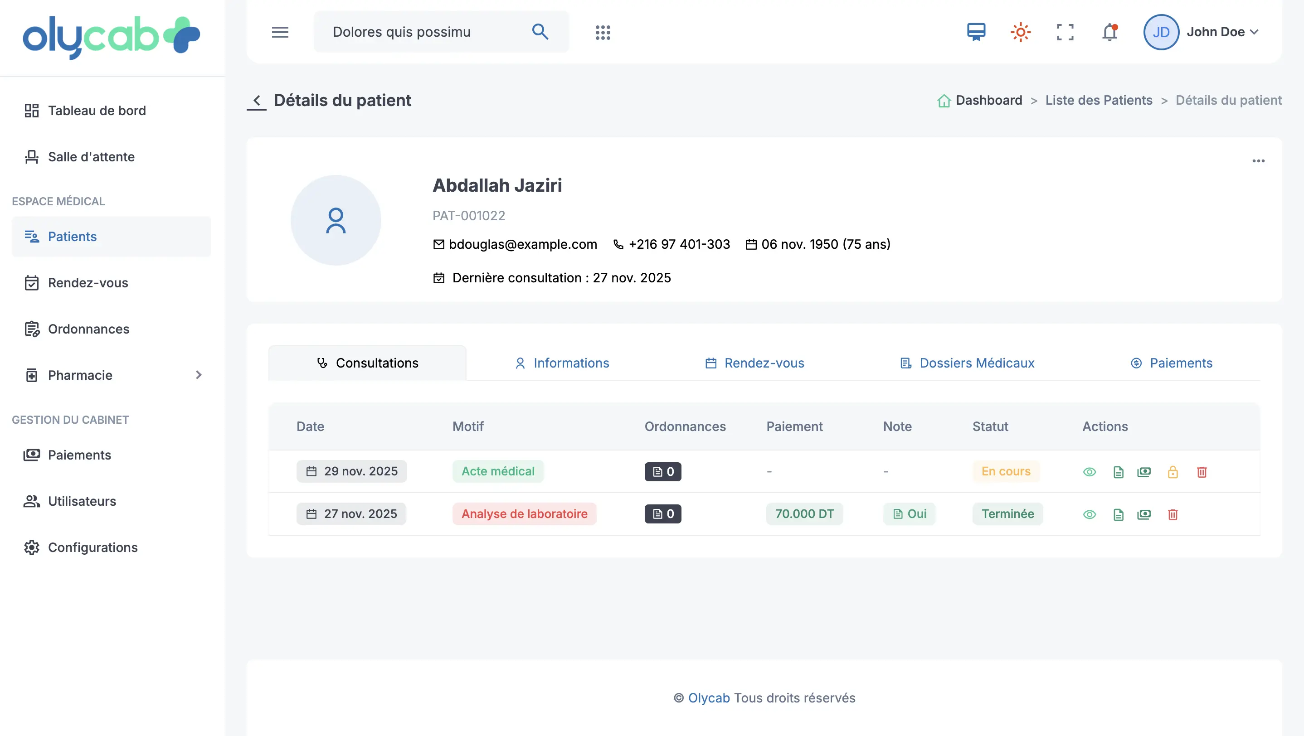This screenshot has height=736, width=1304.
Task: Open the apps grid icon beside search
Action: tap(603, 32)
